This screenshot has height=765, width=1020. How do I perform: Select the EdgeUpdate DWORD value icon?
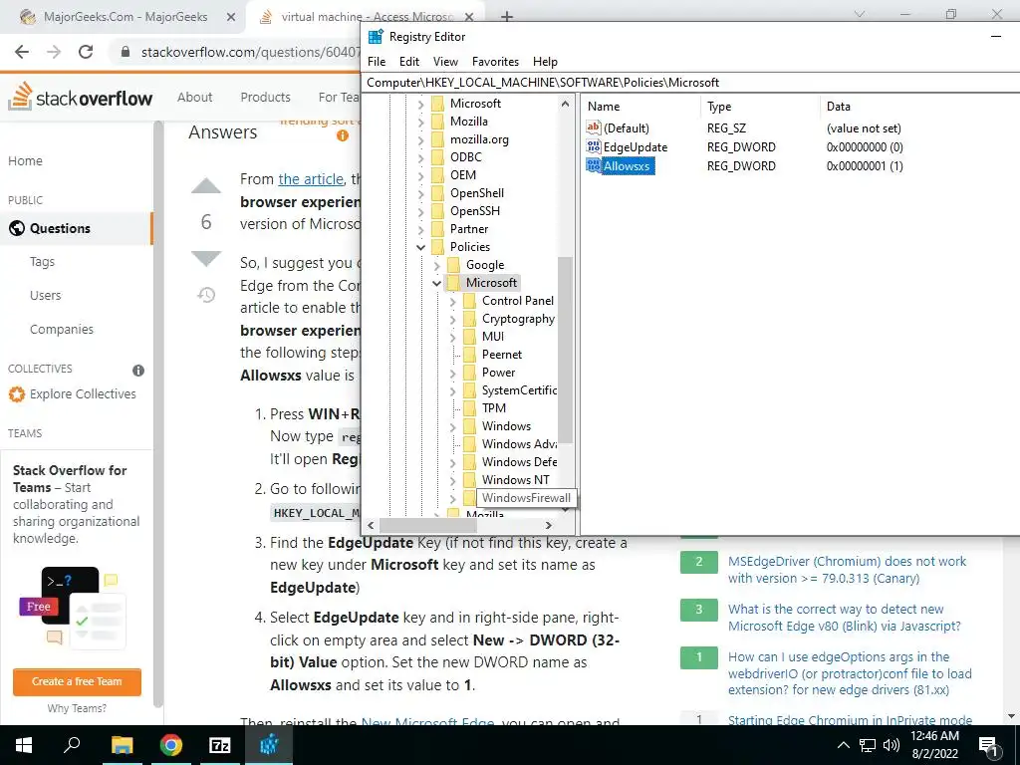(x=594, y=147)
